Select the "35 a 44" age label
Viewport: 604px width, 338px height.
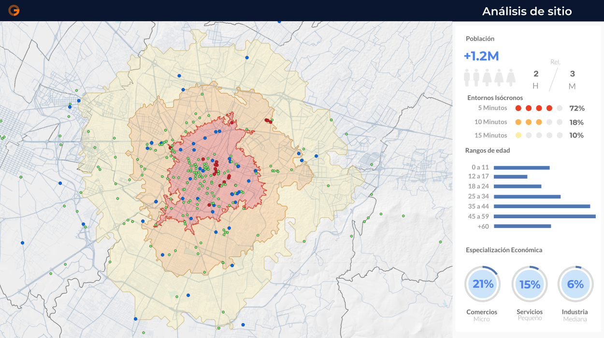tap(479, 206)
